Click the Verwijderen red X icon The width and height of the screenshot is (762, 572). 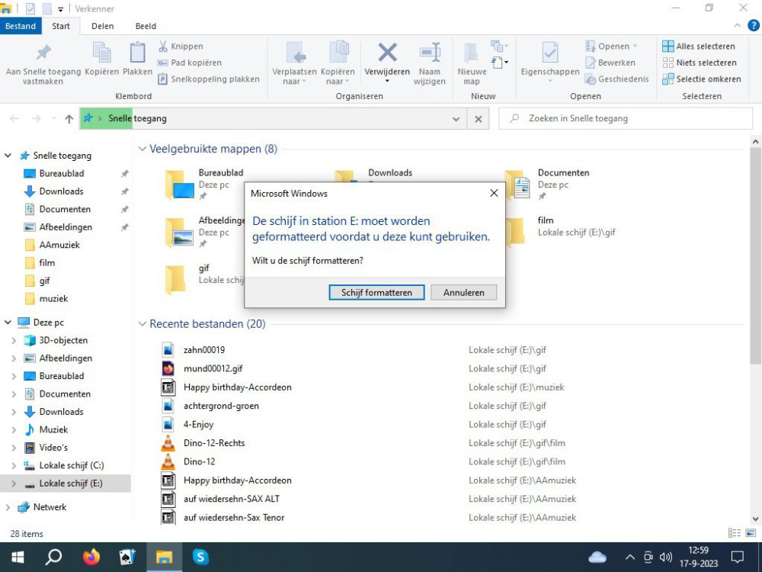[x=387, y=53]
